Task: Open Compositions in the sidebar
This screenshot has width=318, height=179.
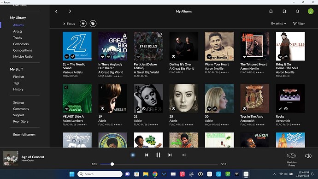Action: (23, 50)
